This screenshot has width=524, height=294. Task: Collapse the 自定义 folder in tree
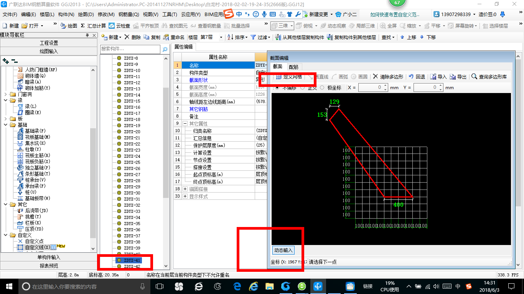[x=6, y=235]
